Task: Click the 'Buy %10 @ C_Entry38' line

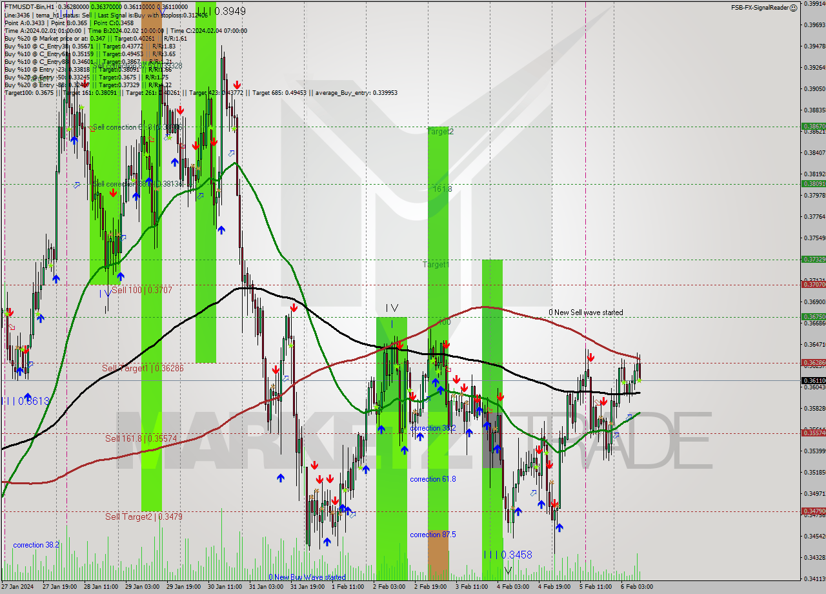Action: tap(90, 46)
